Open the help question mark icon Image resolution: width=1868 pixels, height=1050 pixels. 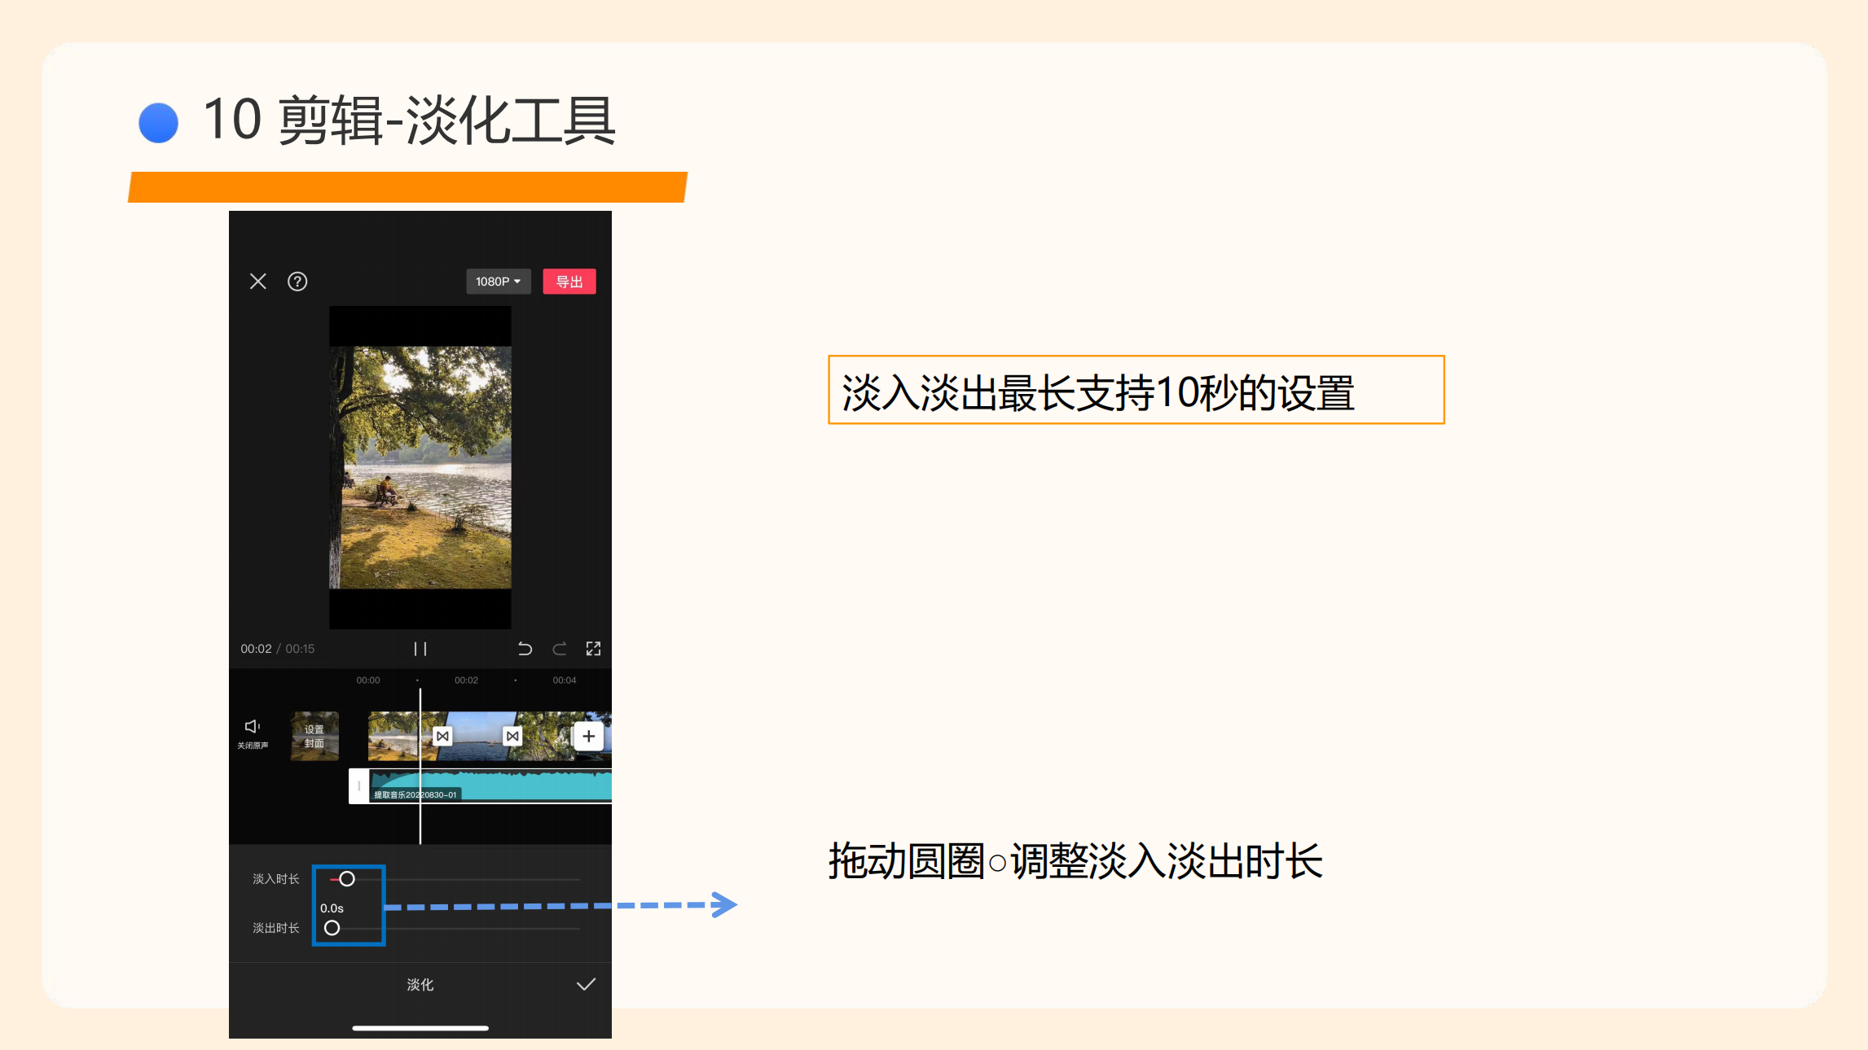297,282
